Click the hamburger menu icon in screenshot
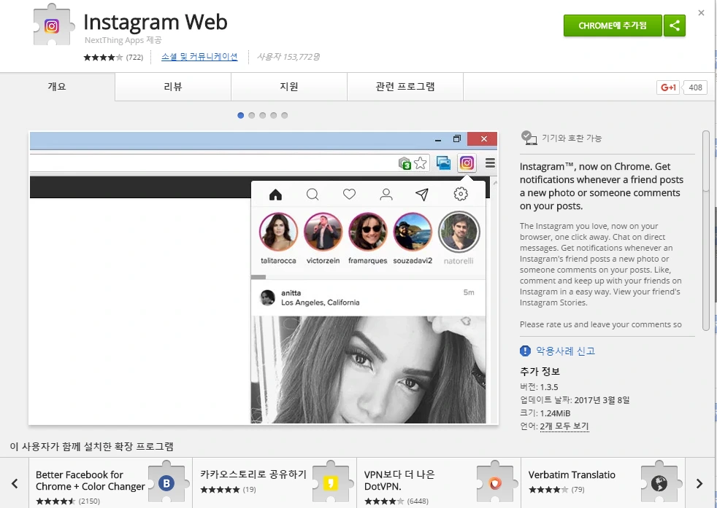The width and height of the screenshot is (717, 508). 490,163
